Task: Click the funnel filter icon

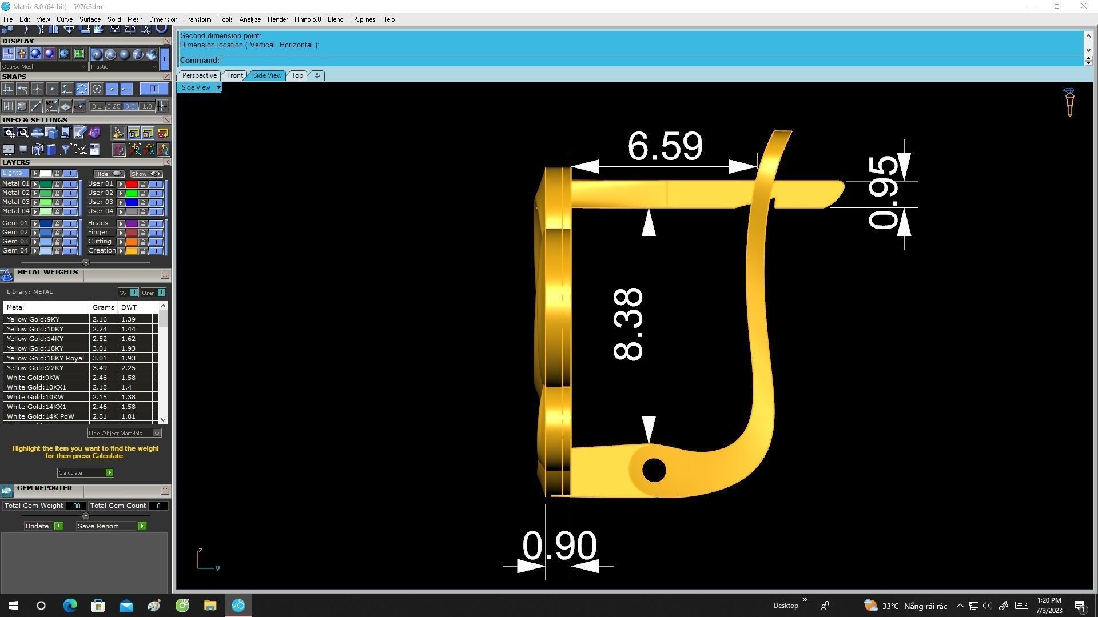Action: coord(65,150)
